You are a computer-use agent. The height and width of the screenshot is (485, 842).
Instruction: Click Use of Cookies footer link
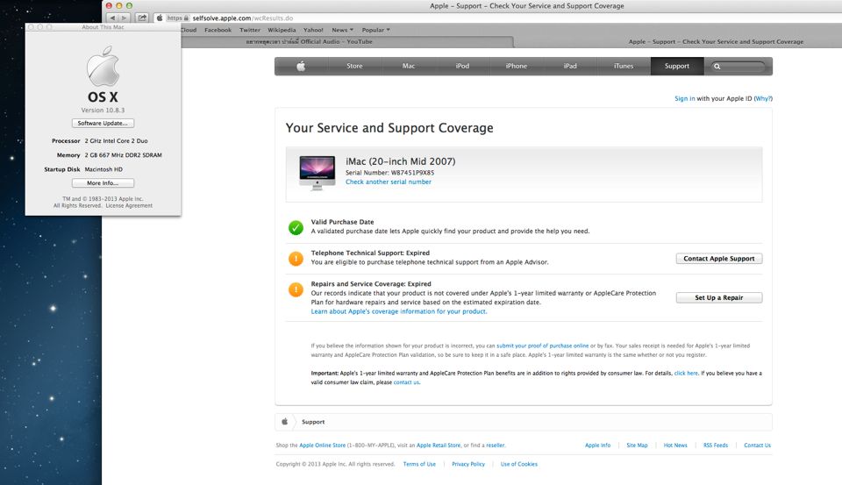518,464
